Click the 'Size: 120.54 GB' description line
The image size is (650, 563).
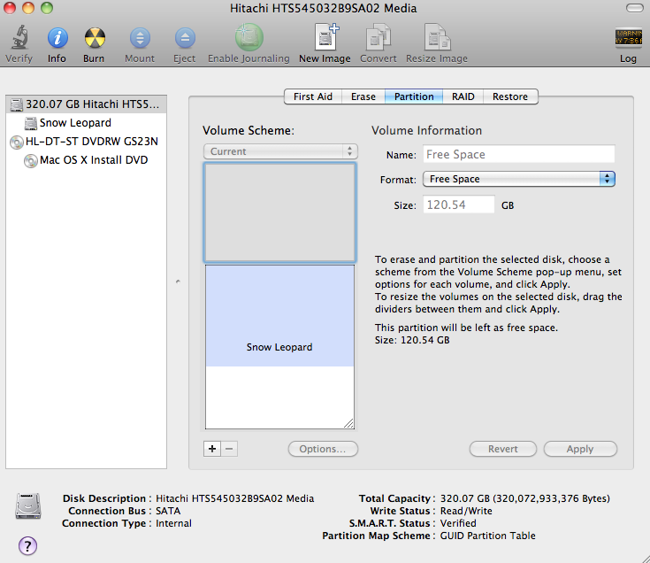point(412,340)
